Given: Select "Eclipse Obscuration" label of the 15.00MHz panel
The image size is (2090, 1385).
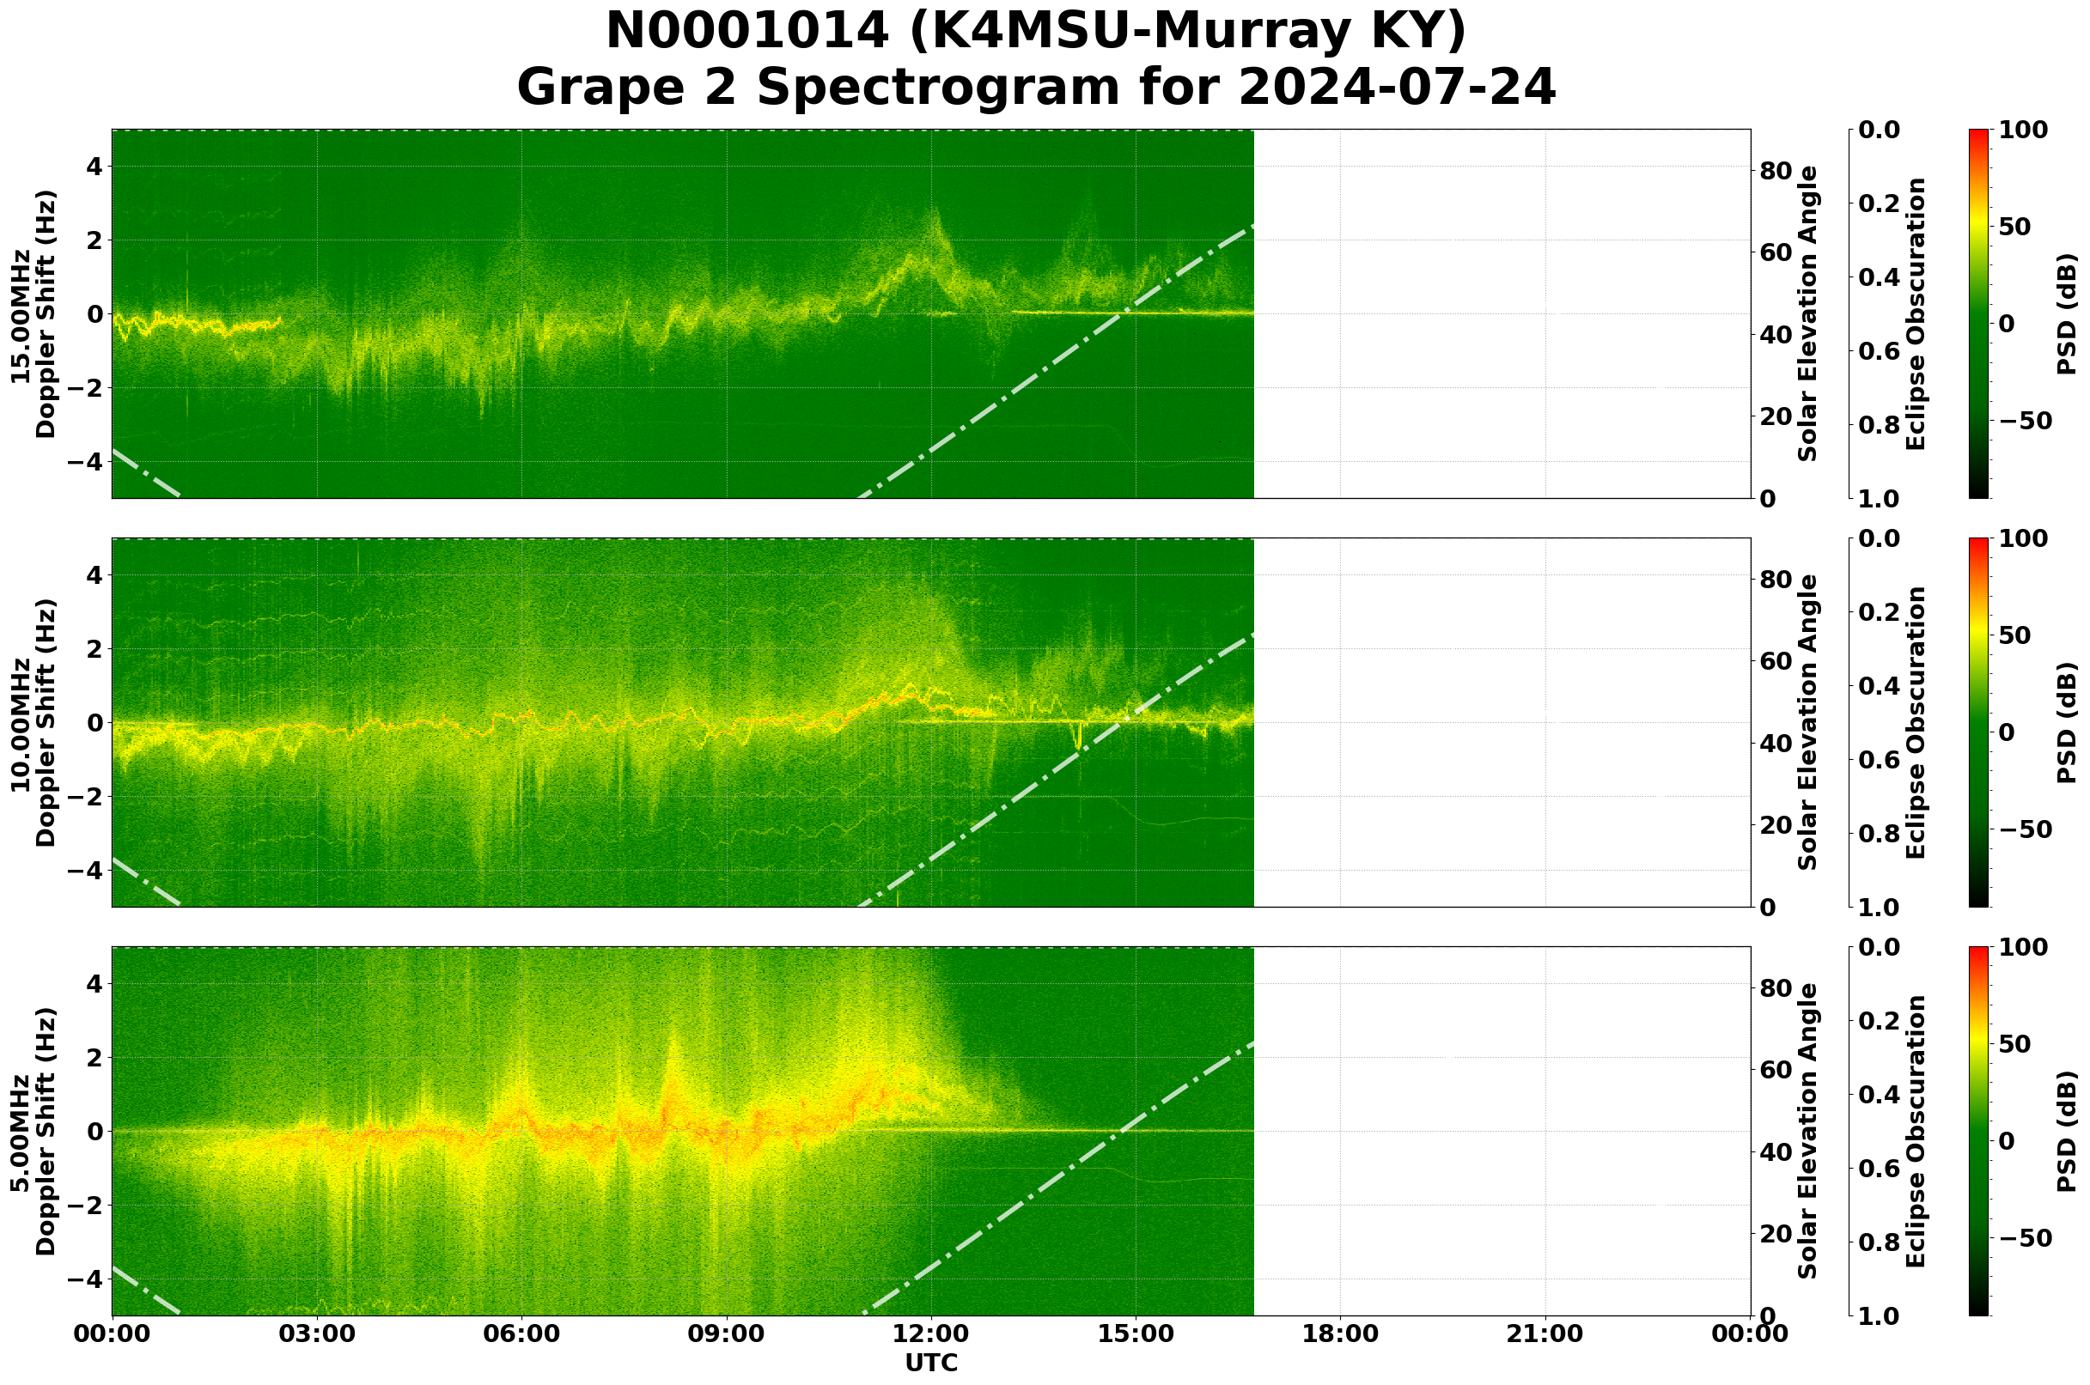Looking at the screenshot, I should [x=1915, y=313].
